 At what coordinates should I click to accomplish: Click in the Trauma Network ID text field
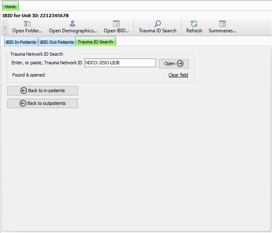120,63
